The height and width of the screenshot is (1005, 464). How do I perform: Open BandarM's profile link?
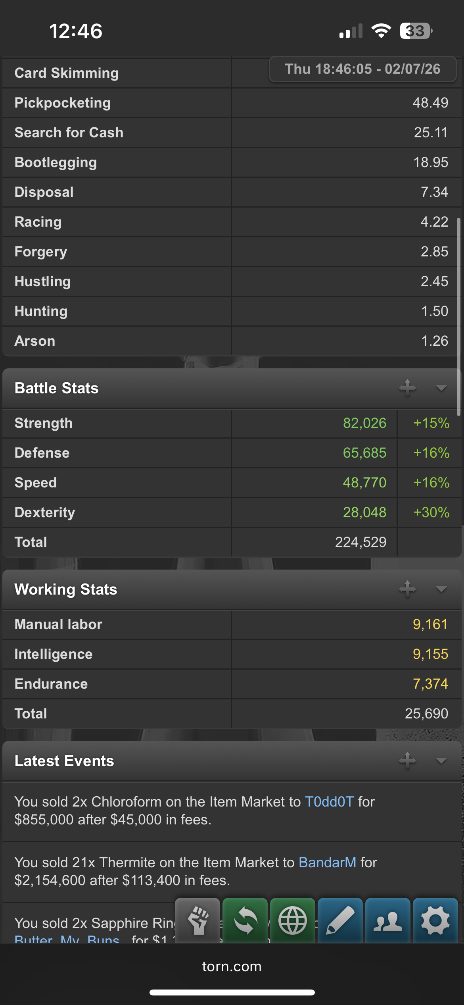point(327,863)
